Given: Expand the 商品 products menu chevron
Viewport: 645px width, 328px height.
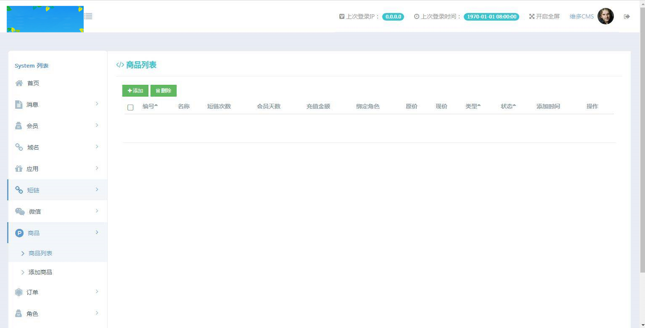Looking at the screenshot, I should pyautogui.click(x=97, y=232).
